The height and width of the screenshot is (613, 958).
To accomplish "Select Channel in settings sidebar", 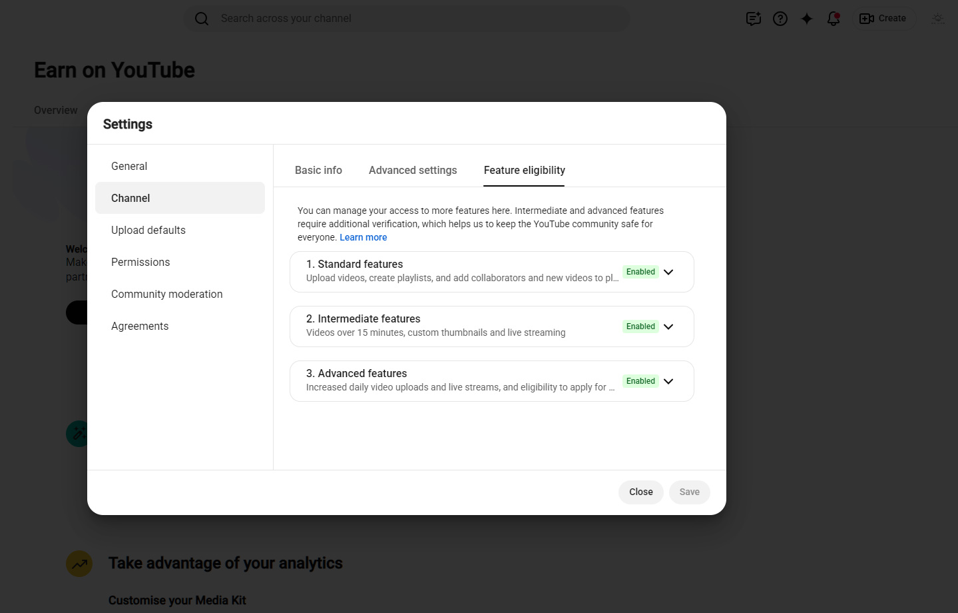I will tap(180, 198).
